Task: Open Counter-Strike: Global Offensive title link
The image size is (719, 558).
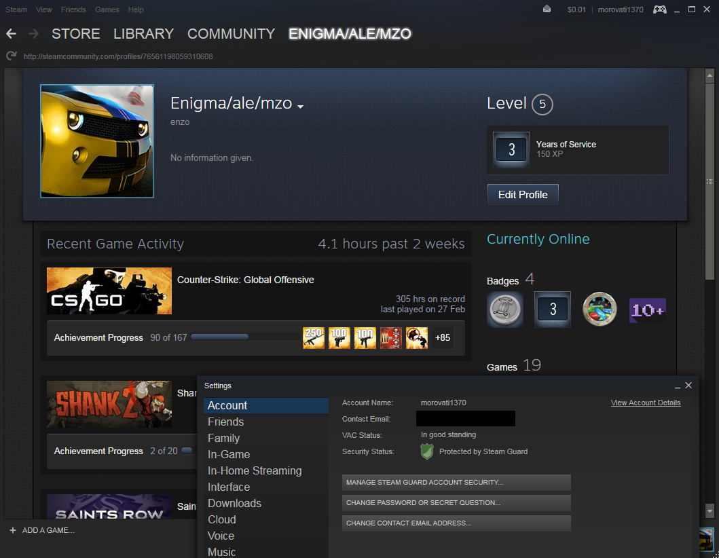Action: coord(245,280)
